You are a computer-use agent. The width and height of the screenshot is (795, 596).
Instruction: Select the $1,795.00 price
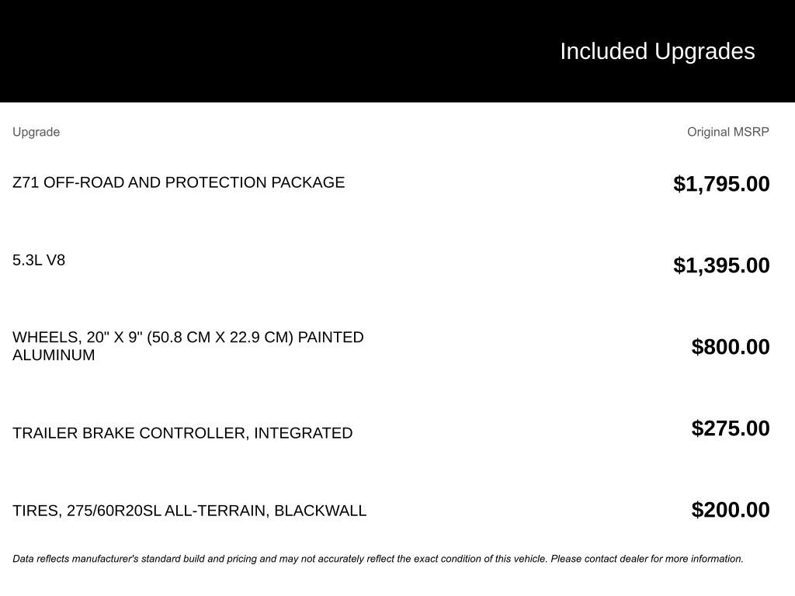(x=721, y=184)
